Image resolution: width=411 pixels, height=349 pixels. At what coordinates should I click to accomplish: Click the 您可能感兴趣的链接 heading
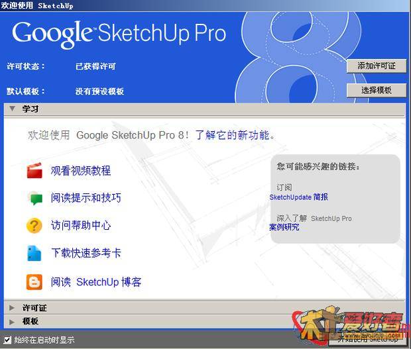click(318, 166)
